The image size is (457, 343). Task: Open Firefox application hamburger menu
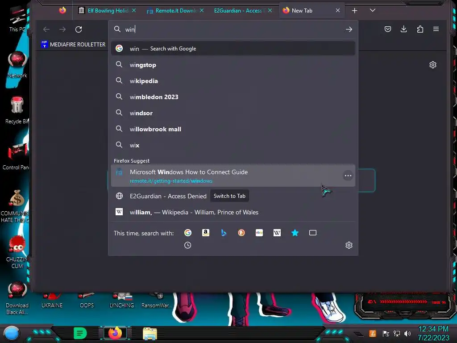coord(436,29)
